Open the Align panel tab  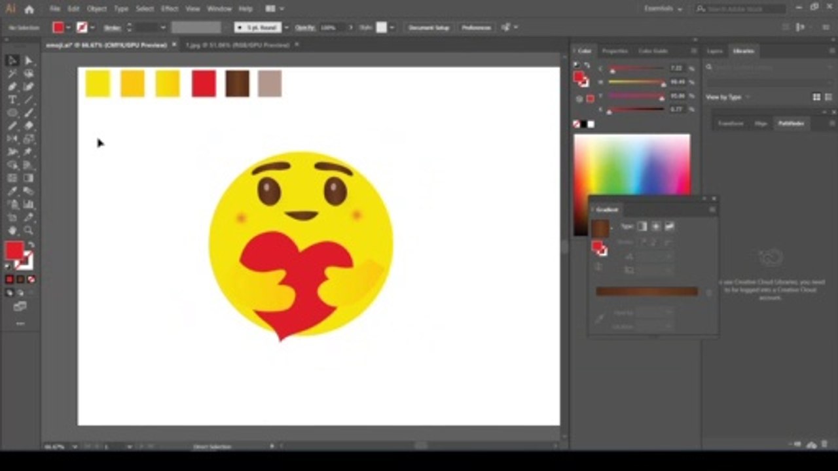(761, 123)
